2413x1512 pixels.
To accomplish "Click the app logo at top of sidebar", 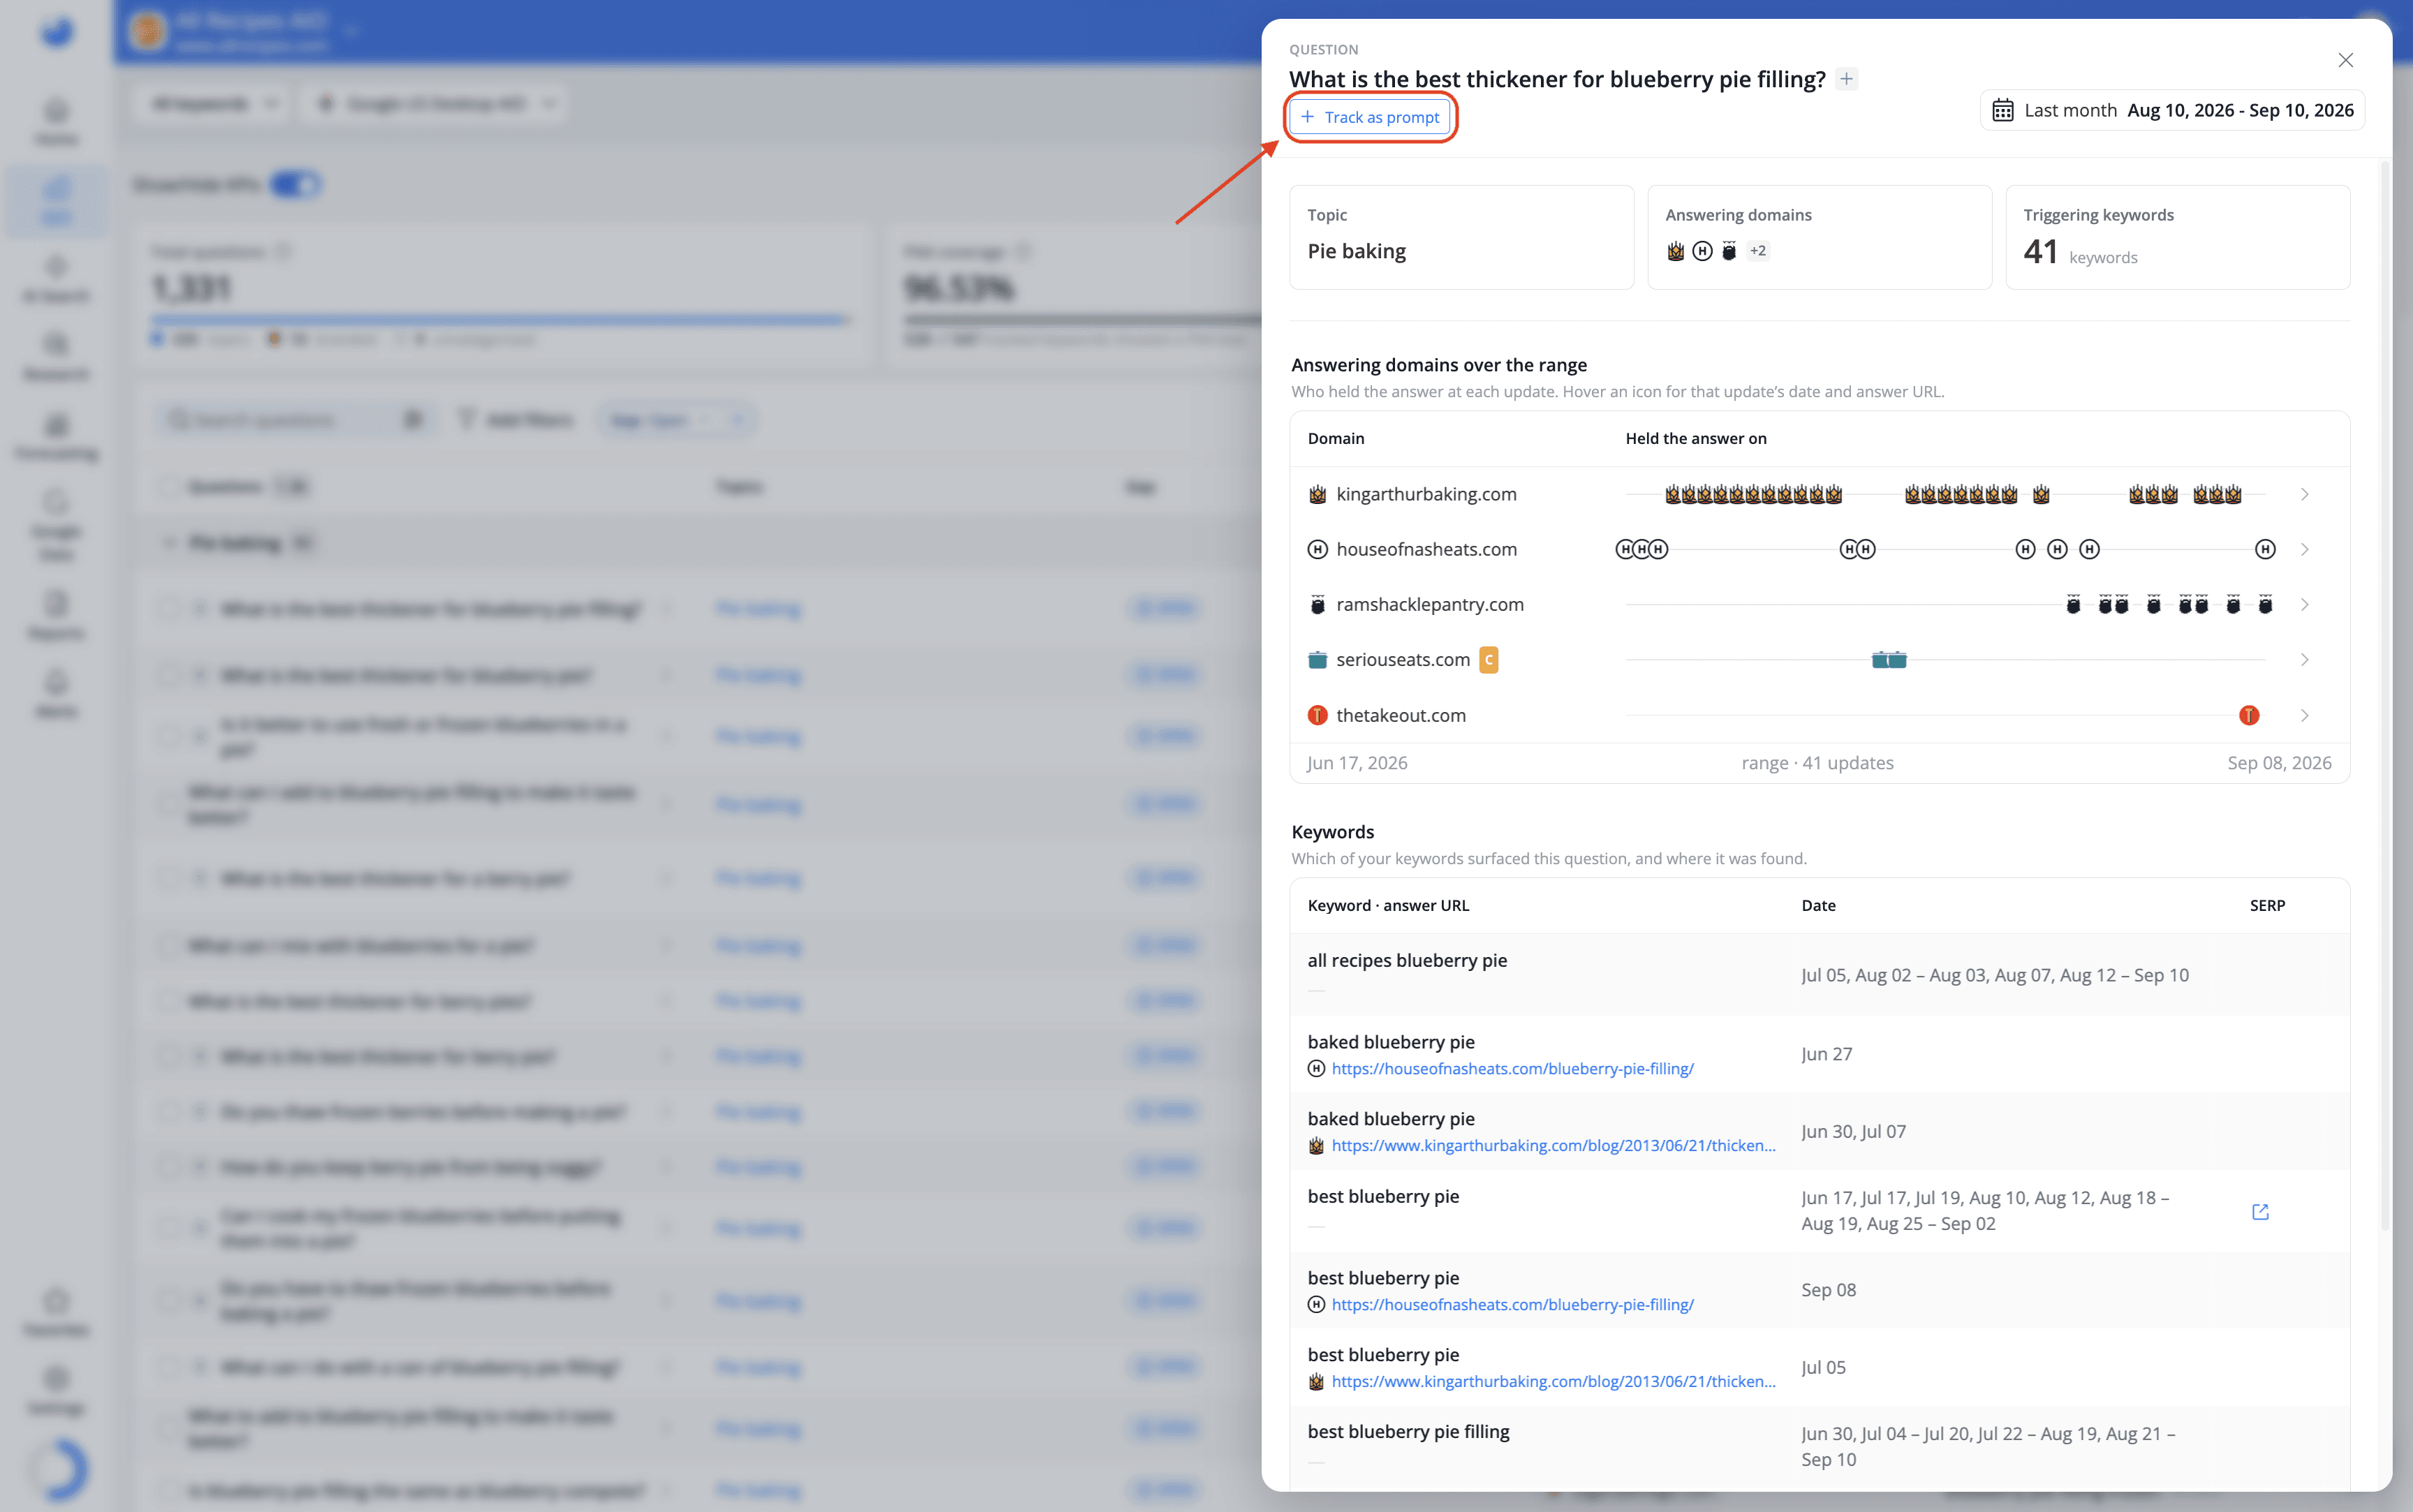I will click(57, 32).
